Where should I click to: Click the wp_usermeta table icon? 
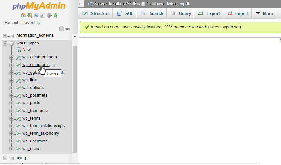tap(18, 141)
